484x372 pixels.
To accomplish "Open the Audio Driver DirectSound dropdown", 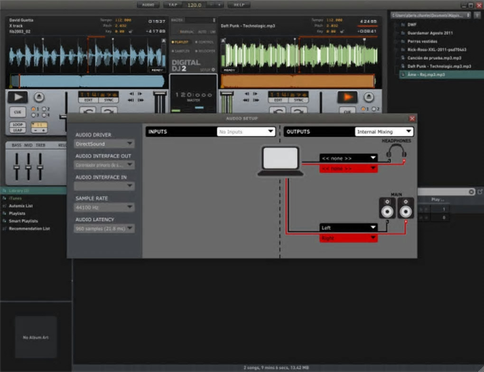I will 104,144.
